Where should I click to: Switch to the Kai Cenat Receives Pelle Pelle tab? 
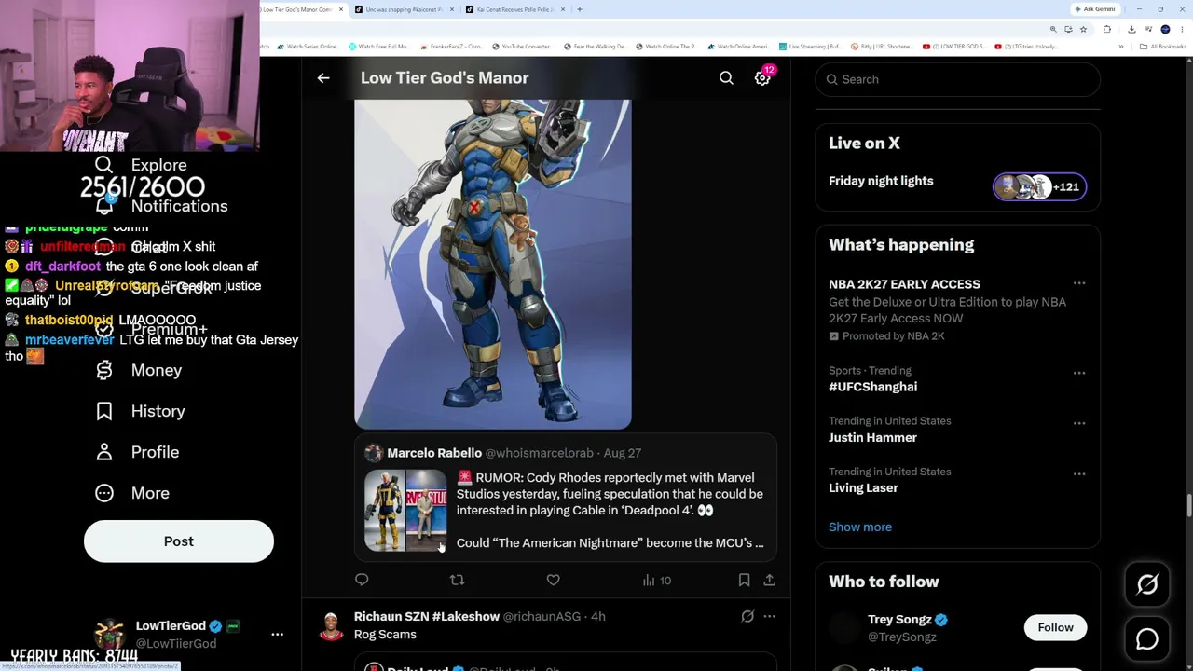[x=514, y=9]
